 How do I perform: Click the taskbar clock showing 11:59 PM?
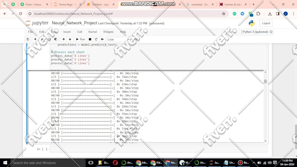[287, 163]
